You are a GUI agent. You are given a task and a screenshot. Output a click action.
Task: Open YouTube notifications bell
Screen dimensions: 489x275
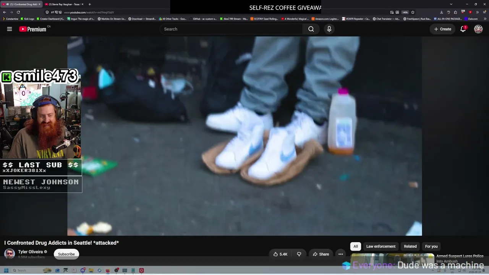pyautogui.click(x=463, y=29)
